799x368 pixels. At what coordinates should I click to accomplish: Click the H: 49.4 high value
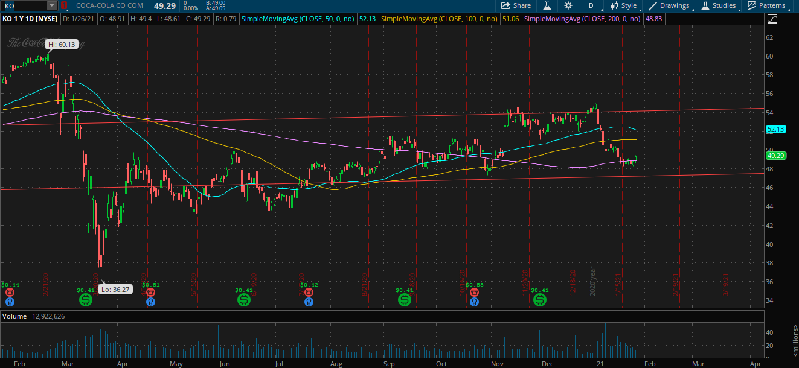click(141, 19)
